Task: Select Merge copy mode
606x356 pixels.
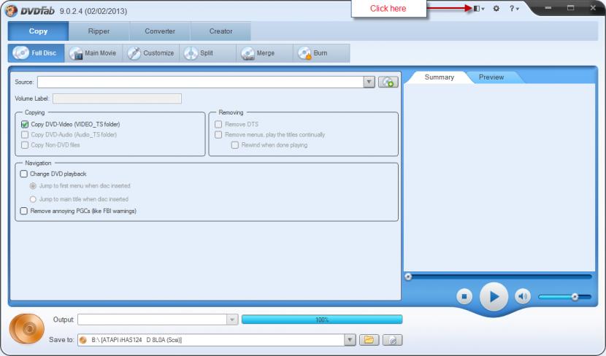Action: [x=265, y=53]
